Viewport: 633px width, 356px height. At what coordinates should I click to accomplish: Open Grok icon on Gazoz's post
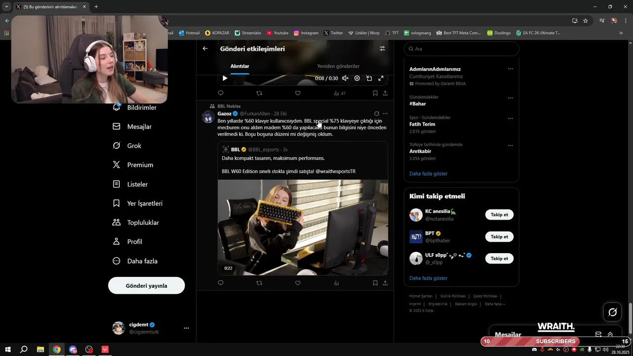pyautogui.click(x=376, y=114)
